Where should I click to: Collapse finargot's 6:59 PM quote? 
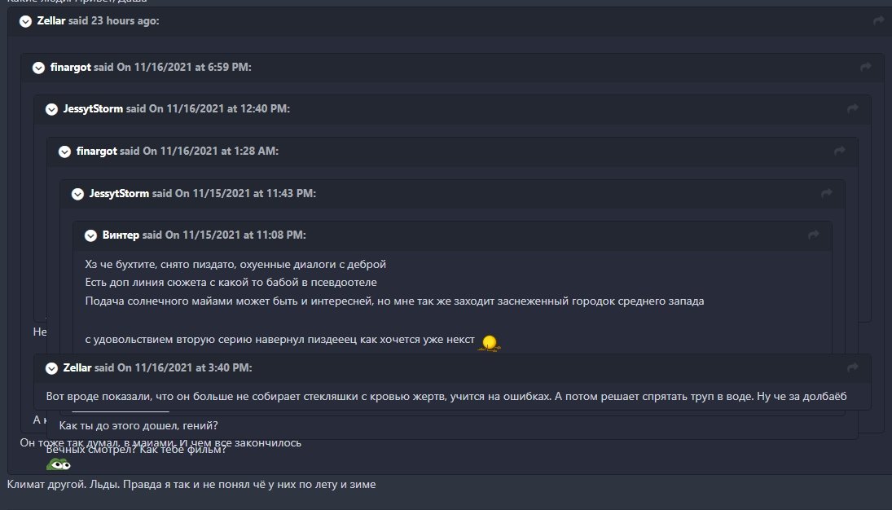tap(38, 68)
